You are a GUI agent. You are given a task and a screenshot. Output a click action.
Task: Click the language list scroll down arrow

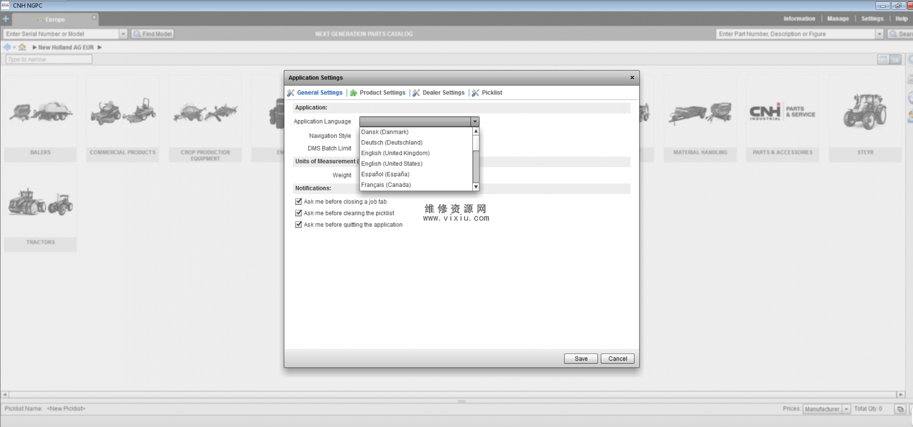point(476,187)
